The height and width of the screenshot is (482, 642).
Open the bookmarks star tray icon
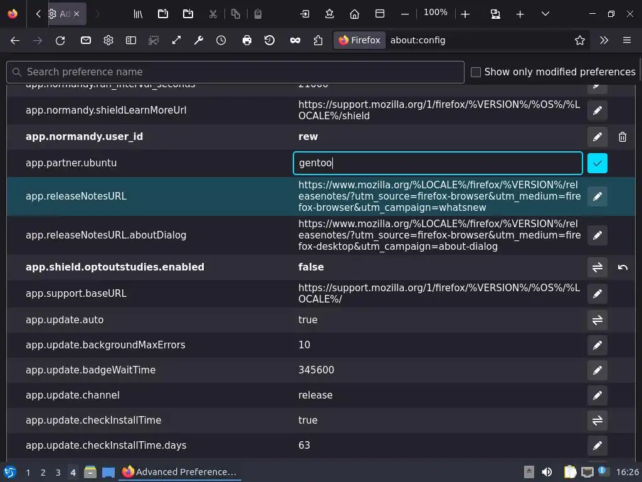click(x=330, y=14)
